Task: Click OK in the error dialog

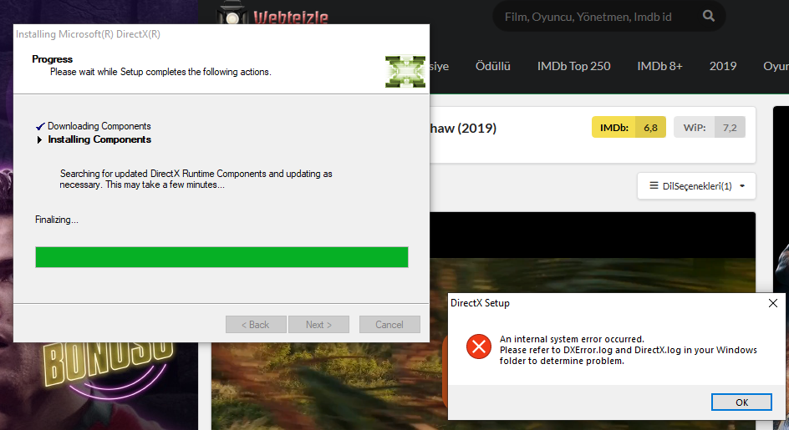Action: [741, 402]
